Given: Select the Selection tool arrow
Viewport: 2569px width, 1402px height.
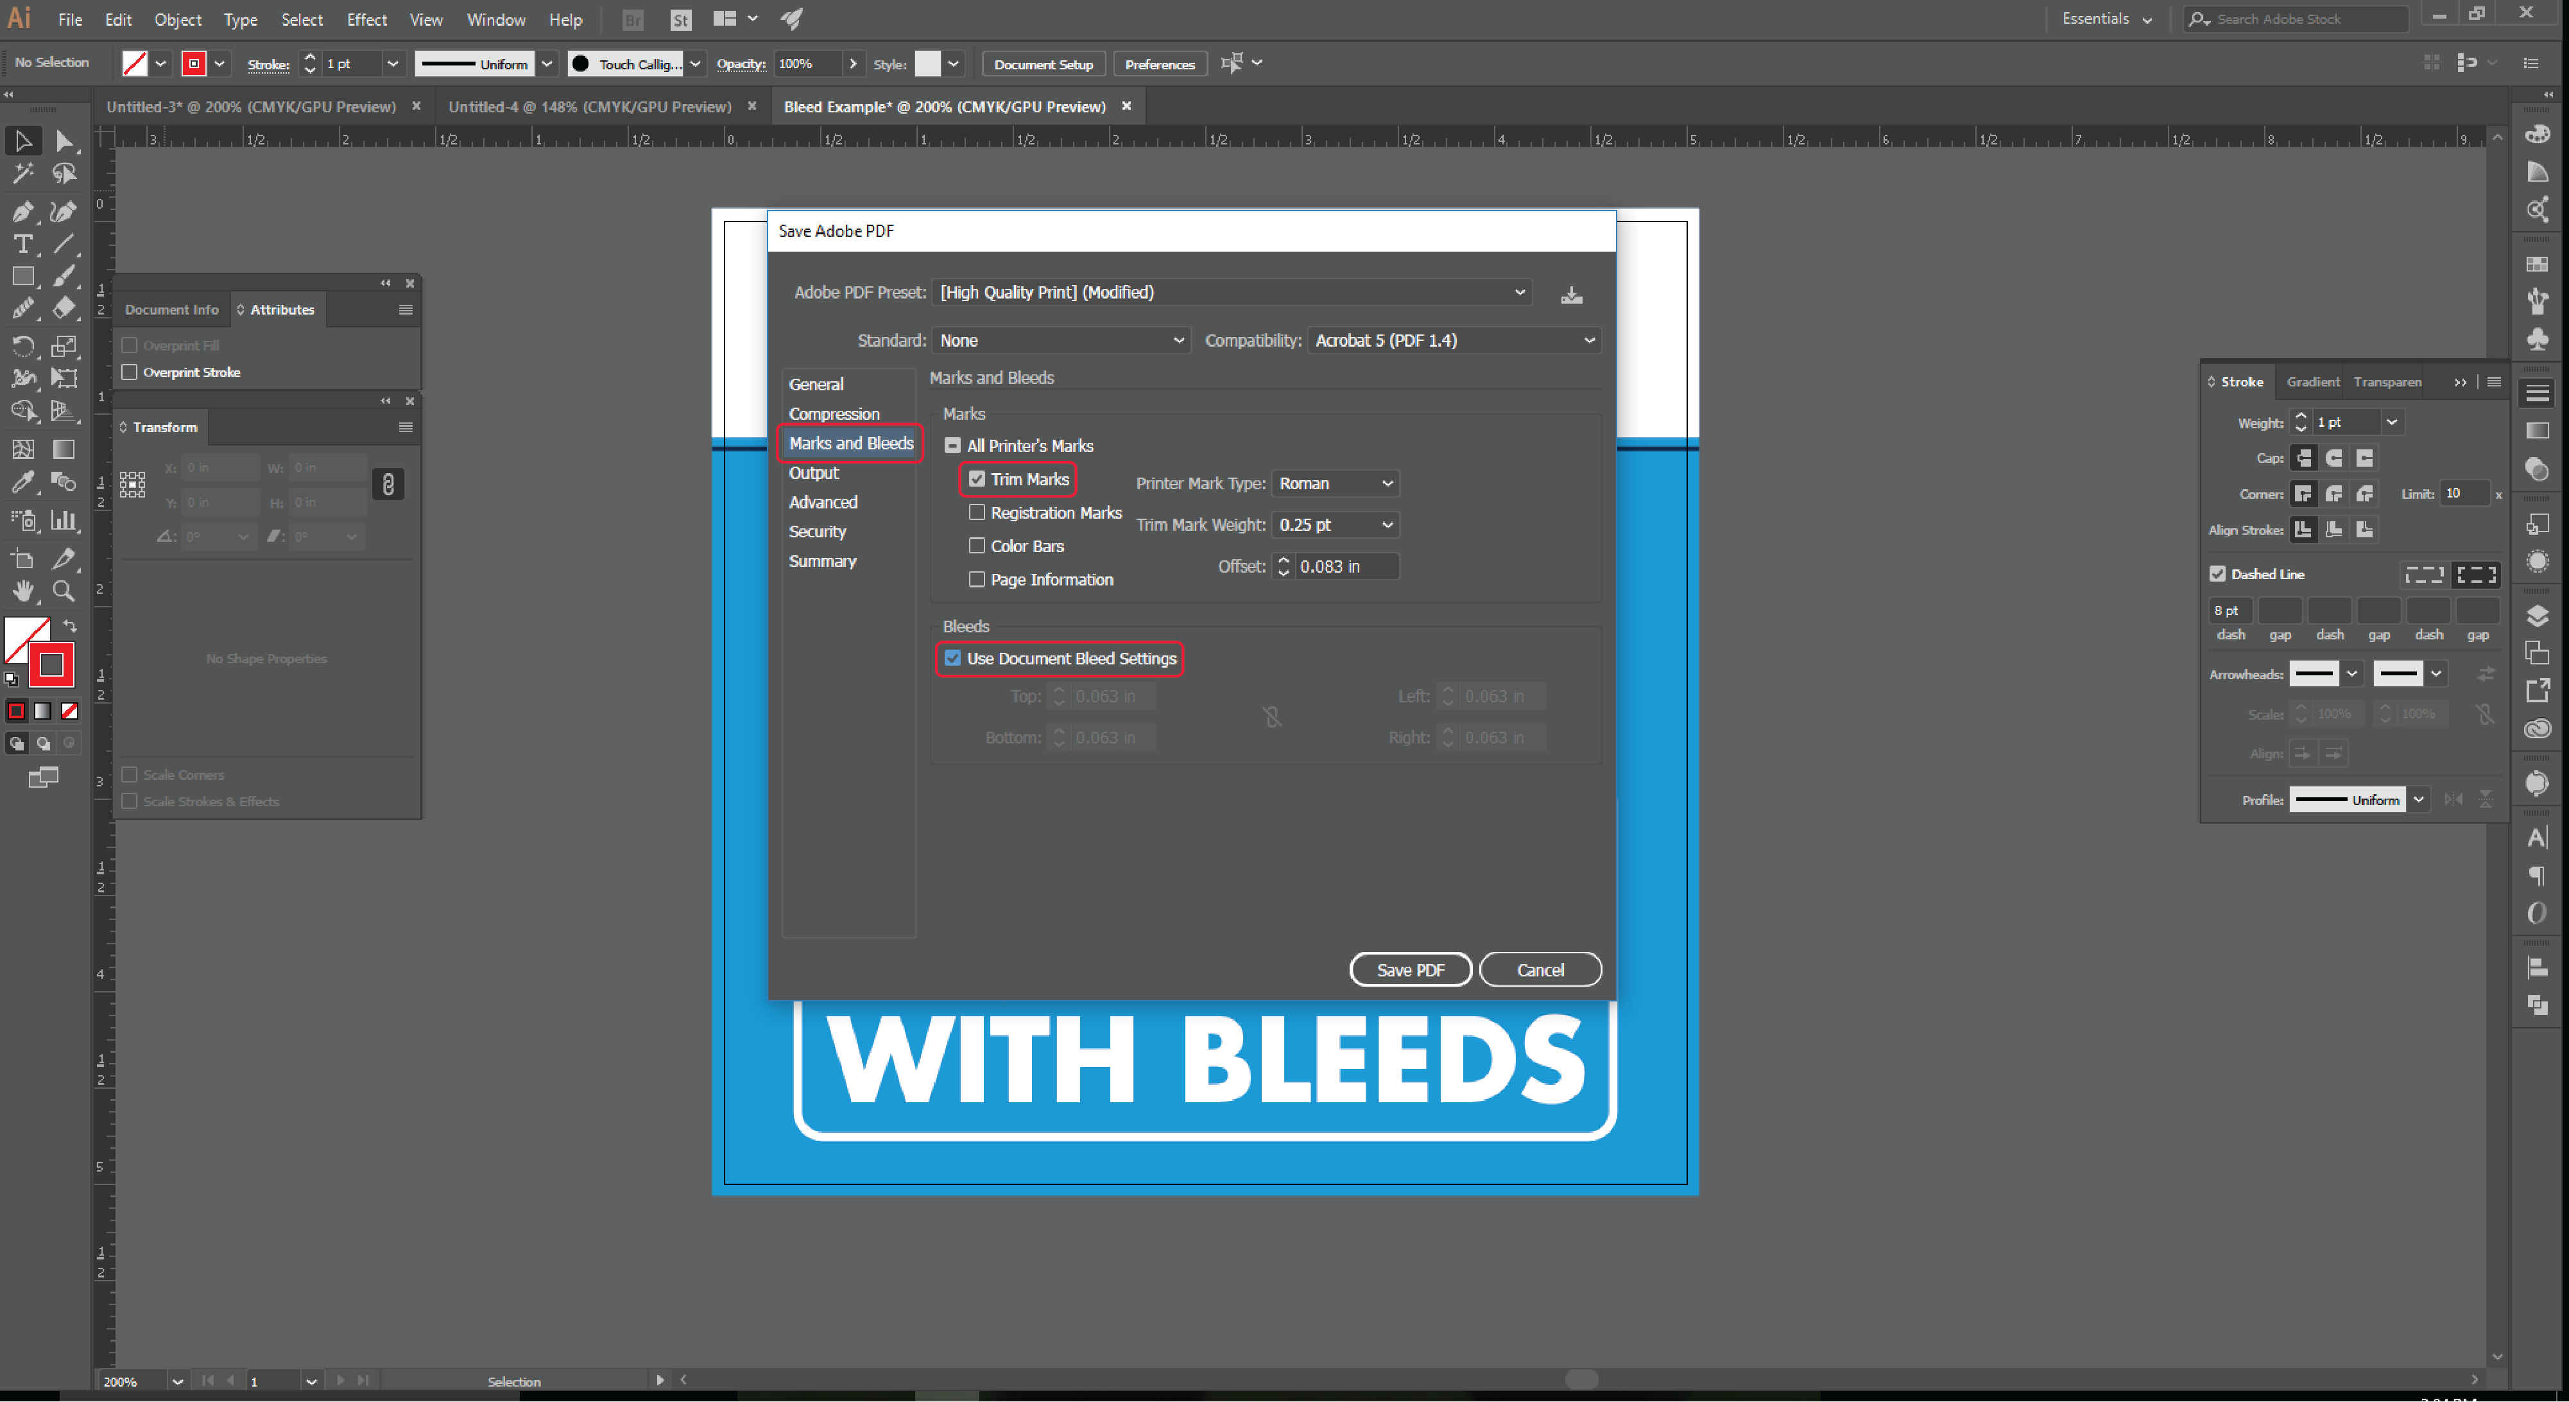Looking at the screenshot, I should tap(23, 142).
